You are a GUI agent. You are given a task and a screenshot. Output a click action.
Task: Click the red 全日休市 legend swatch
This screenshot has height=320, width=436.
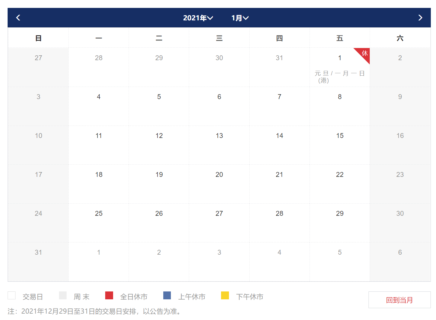[109, 295]
